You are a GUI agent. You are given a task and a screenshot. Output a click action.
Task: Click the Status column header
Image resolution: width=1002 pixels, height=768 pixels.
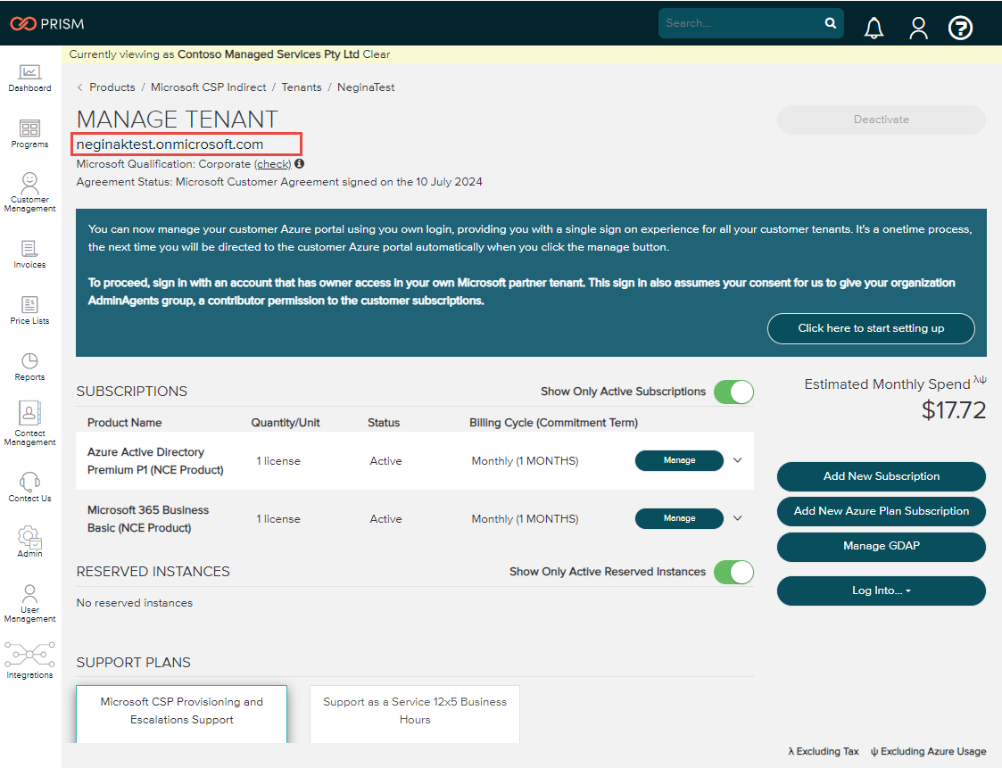click(x=384, y=423)
